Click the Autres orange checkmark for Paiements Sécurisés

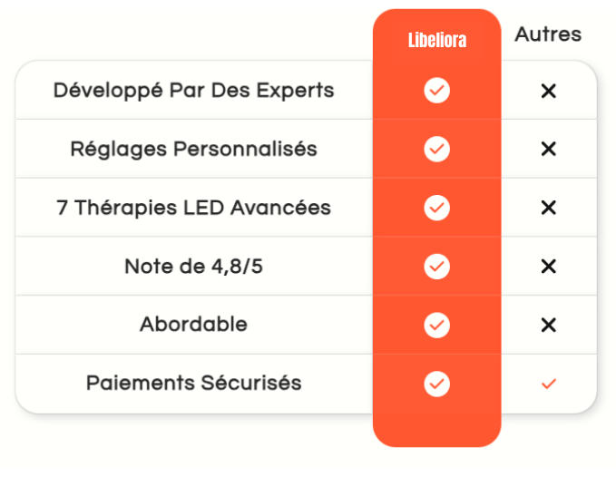coord(548,384)
